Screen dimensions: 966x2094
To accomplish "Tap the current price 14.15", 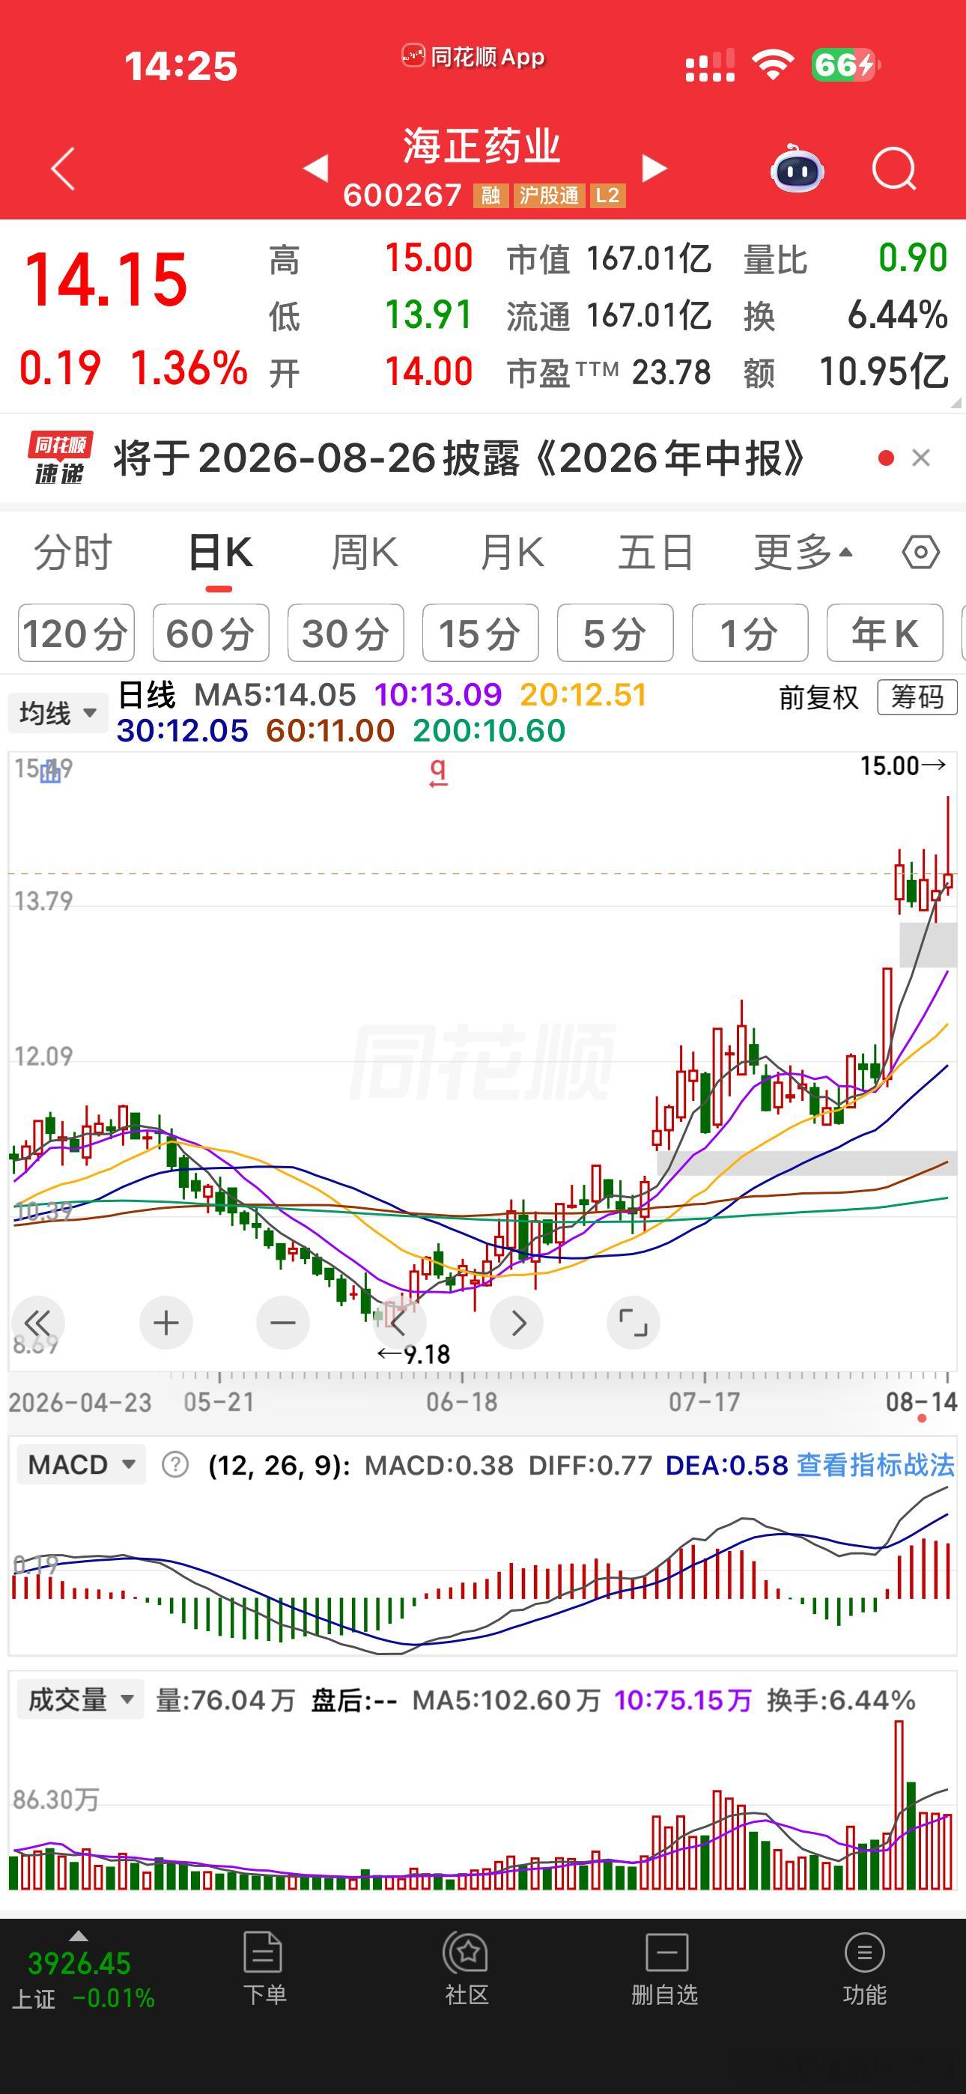I will (x=106, y=280).
